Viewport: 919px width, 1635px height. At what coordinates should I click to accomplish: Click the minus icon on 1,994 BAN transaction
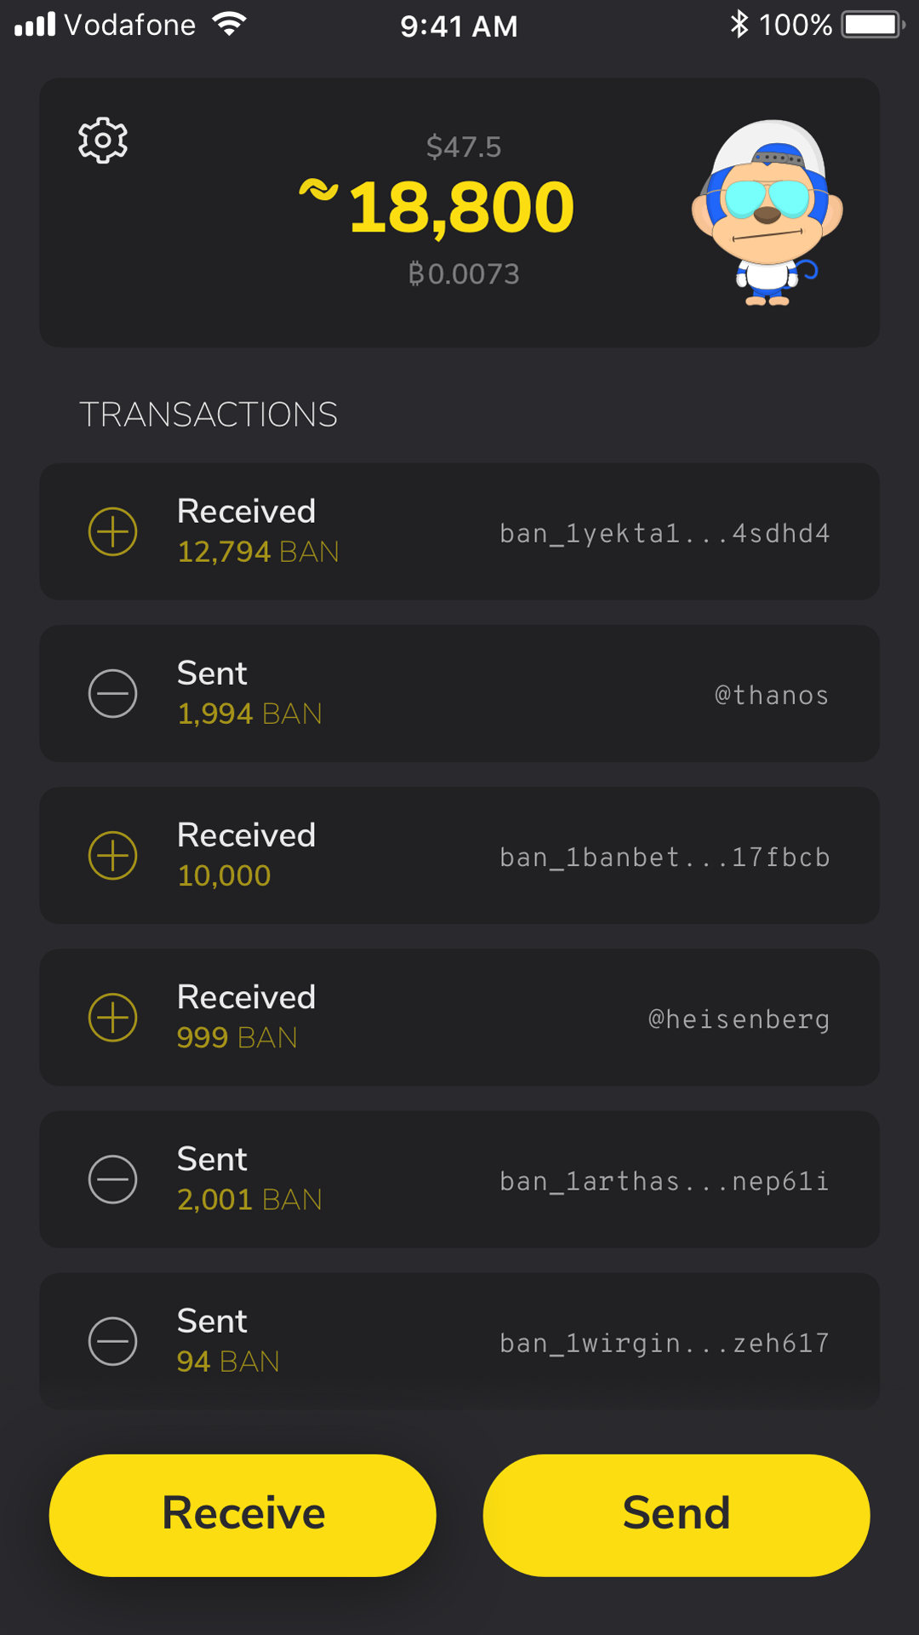pos(113,694)
